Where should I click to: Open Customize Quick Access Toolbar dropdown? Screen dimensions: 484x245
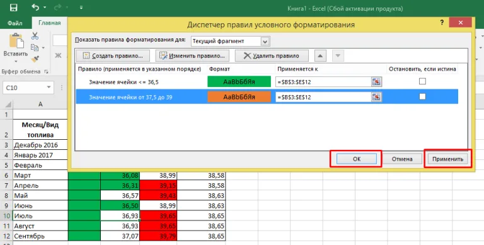point(81,8)
